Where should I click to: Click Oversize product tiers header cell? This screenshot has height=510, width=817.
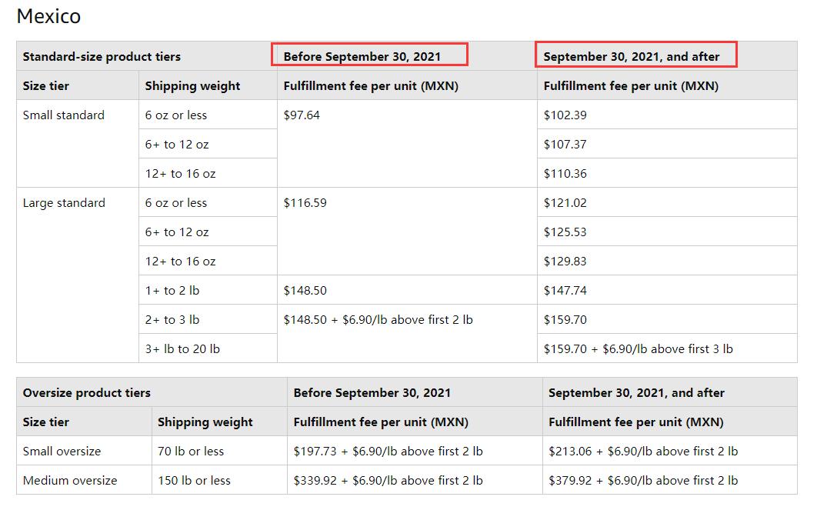(87, 392)
